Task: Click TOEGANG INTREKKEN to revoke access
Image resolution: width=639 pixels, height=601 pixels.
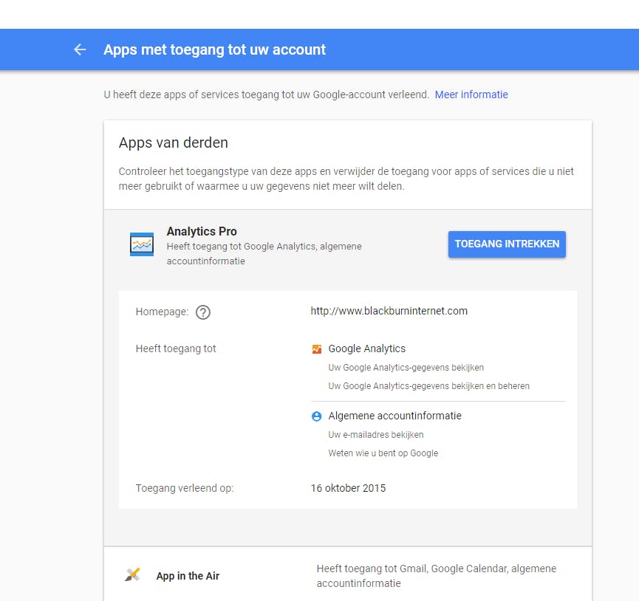Action: point(507,244)
